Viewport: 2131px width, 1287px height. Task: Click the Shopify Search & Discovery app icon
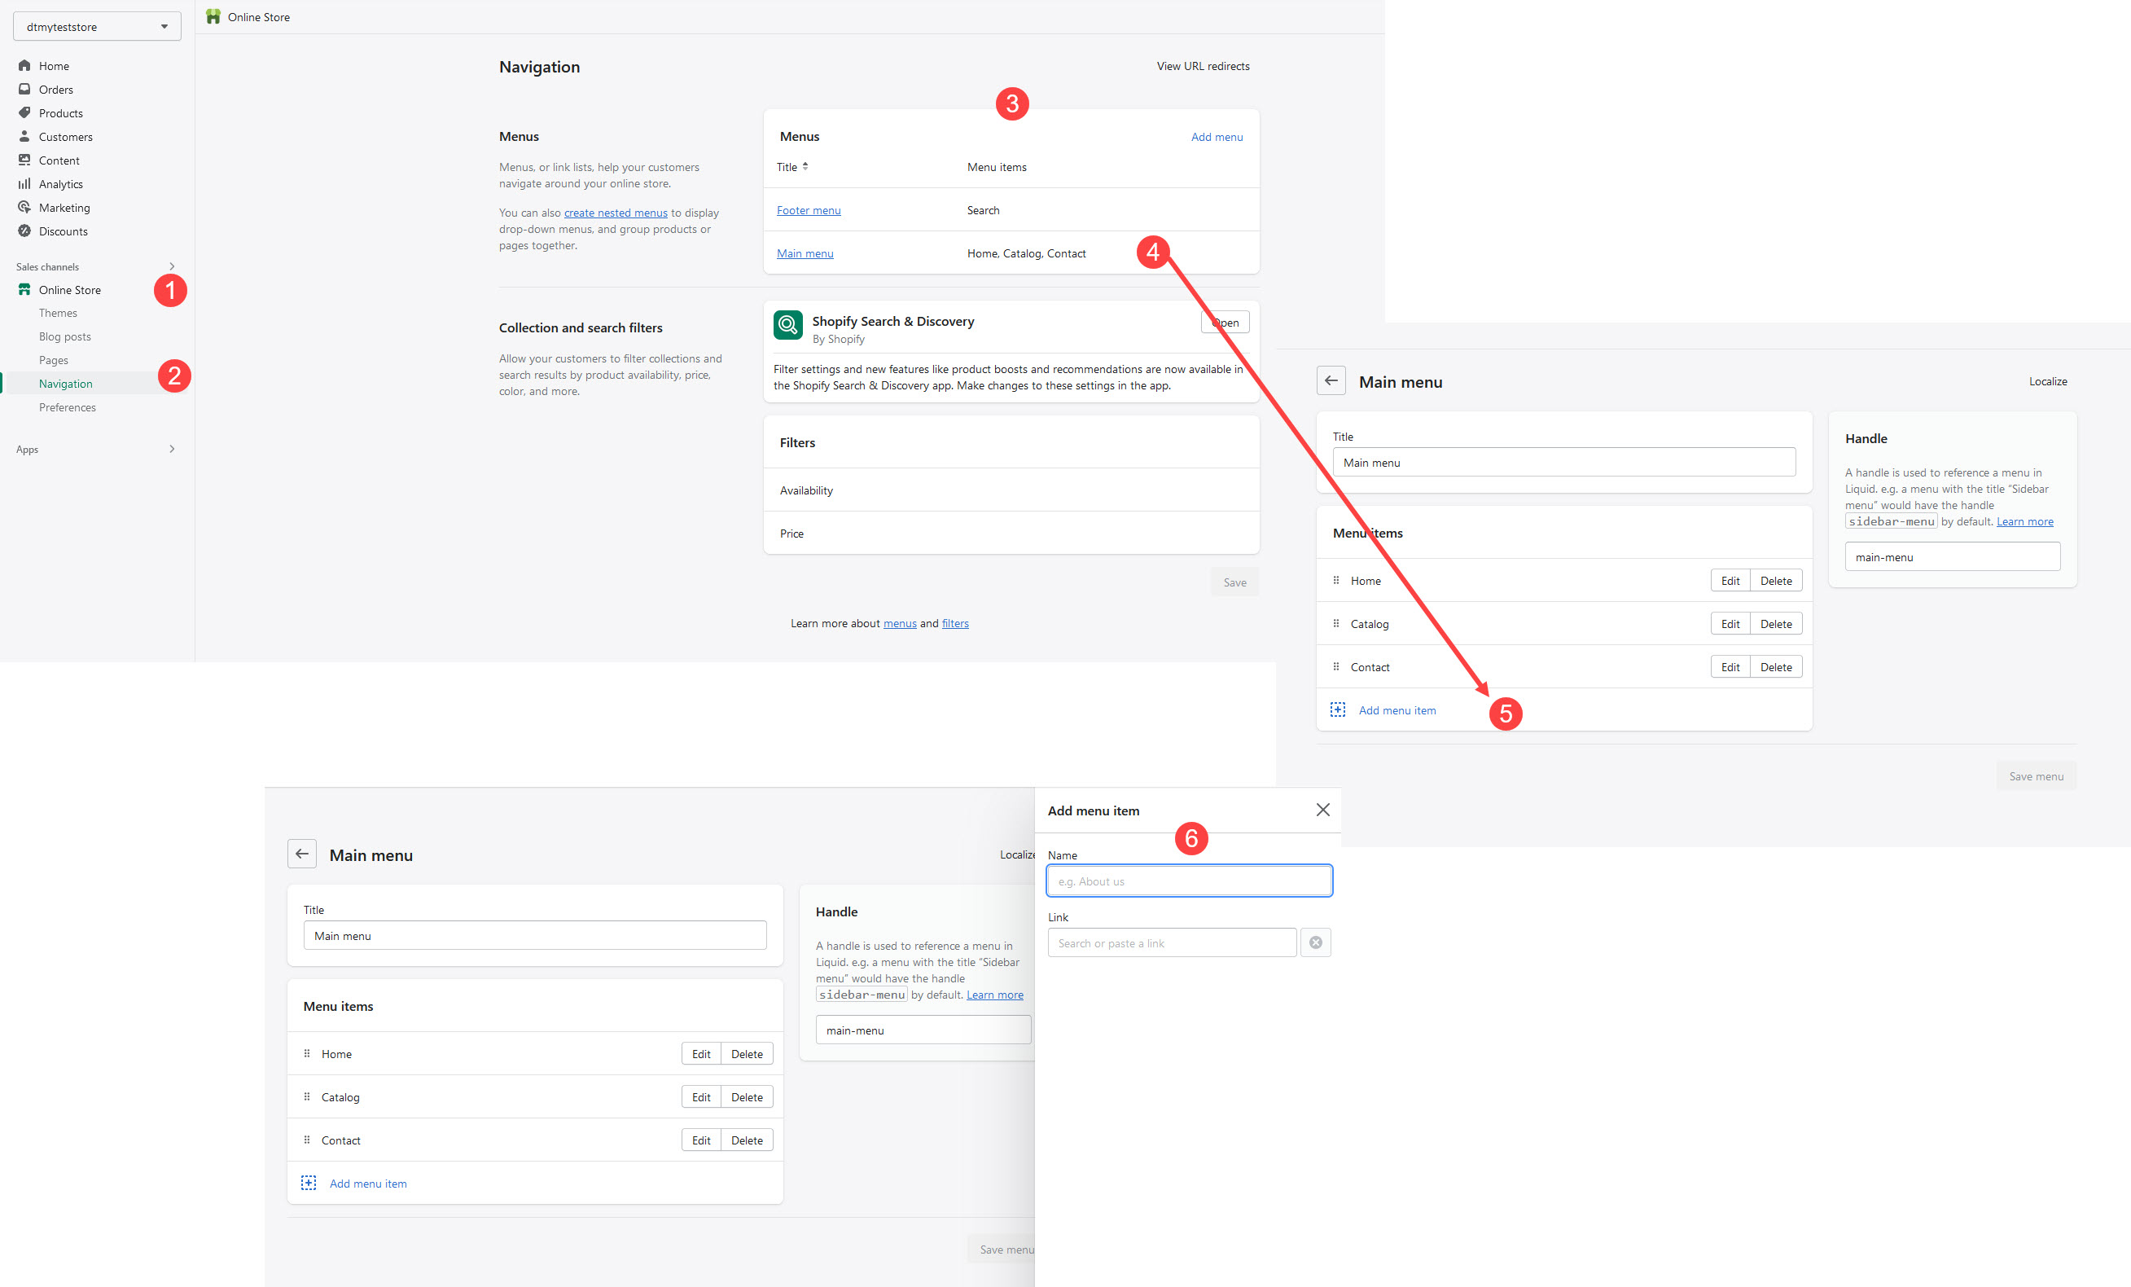(x=787, y=325)
